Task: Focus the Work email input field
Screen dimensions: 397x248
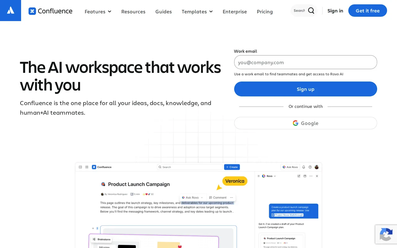Action: (x=306, y=62)
